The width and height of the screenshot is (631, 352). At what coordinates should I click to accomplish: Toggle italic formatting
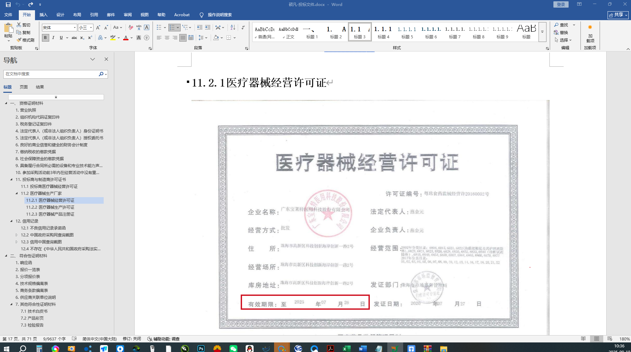click(x=53, y=38)
